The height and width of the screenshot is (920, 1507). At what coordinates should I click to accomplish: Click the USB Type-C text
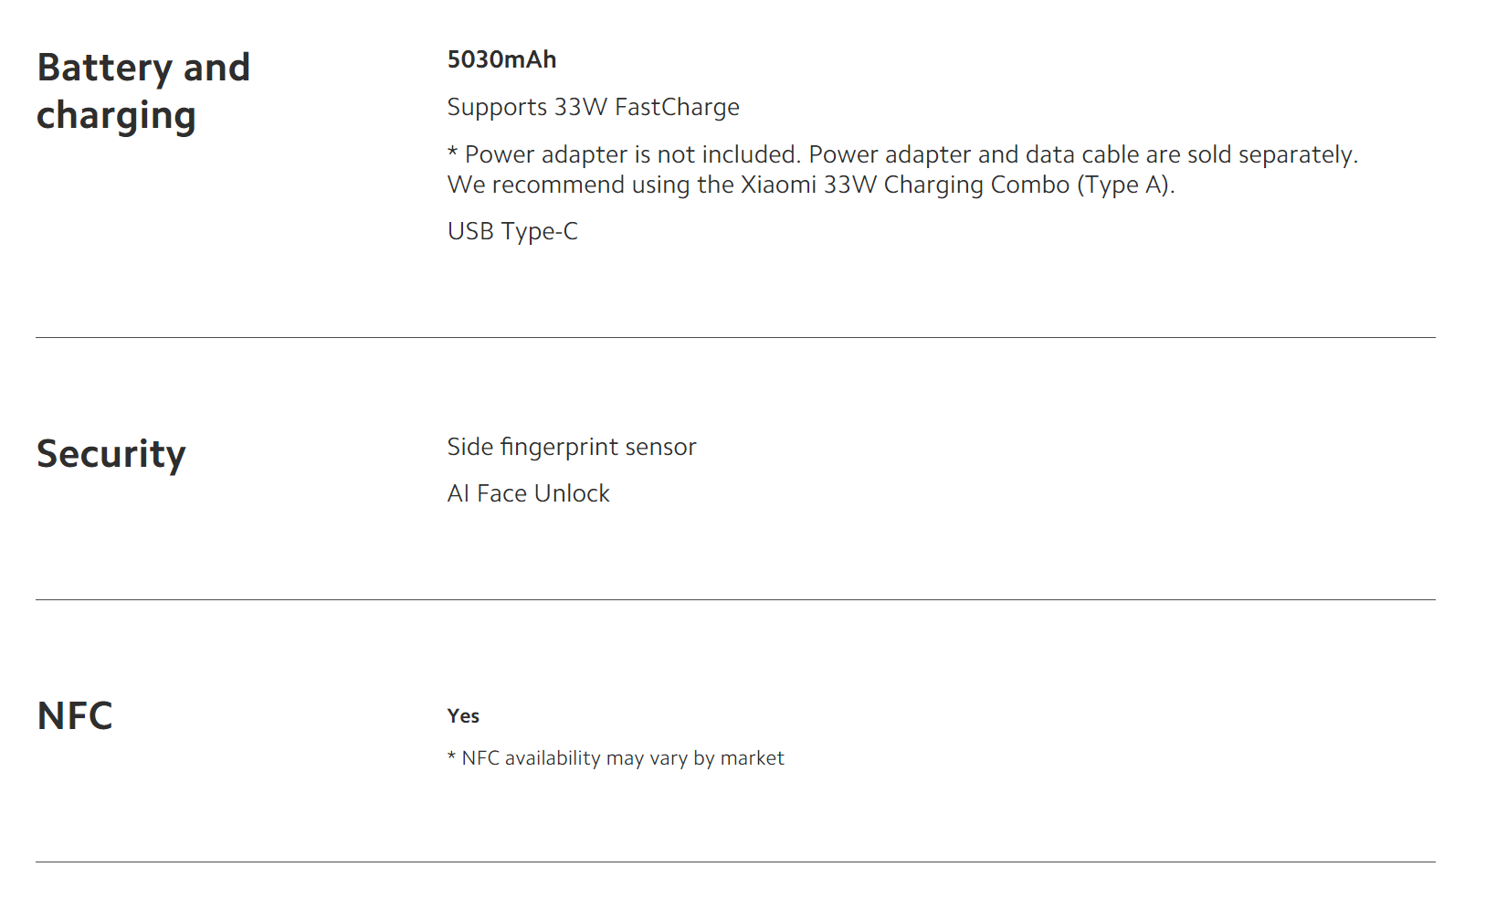(x=512, y=231)
